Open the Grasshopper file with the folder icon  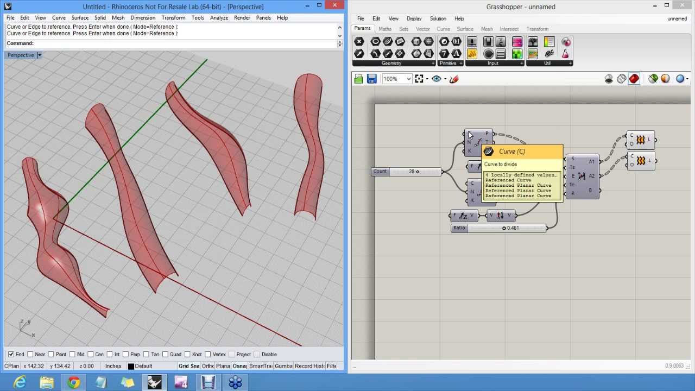point(358,79)
